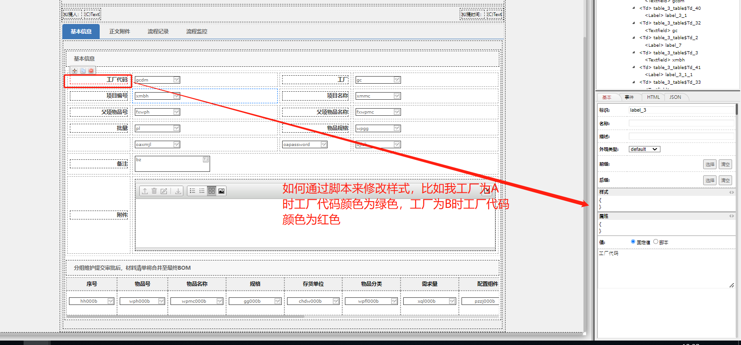Click the red delete icon above 工厂代码

click(91, 71)
